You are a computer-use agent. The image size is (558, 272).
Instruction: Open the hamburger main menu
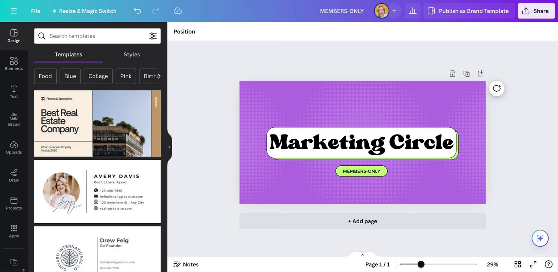tap(14, 11)
